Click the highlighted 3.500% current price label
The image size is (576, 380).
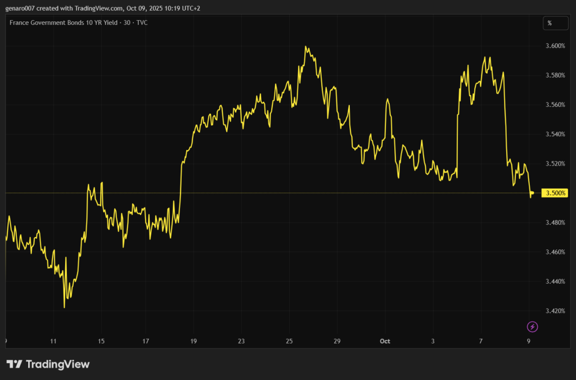point(555,193)
